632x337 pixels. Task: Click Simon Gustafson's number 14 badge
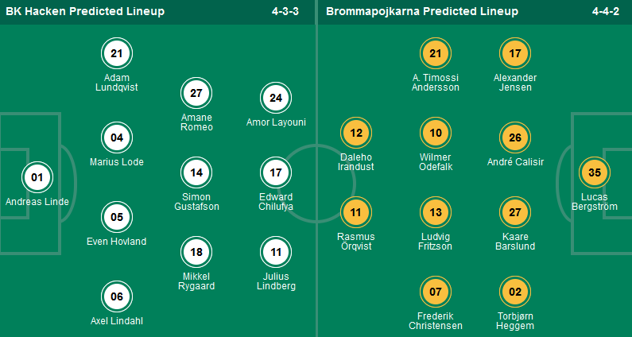tap(196, 172)
